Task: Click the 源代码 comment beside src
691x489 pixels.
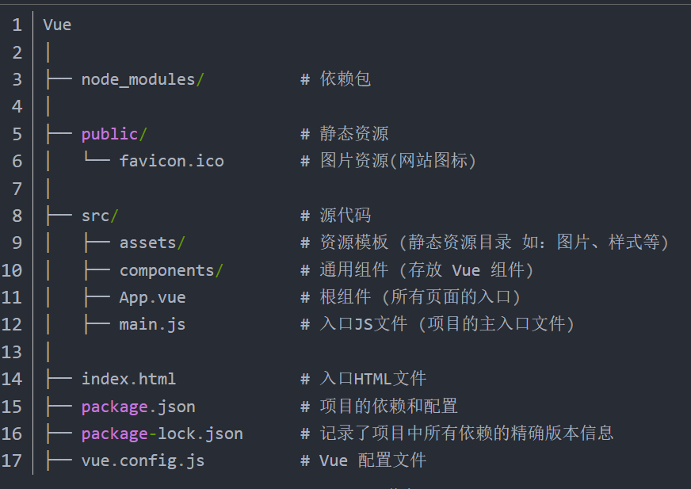Action: 345,216
